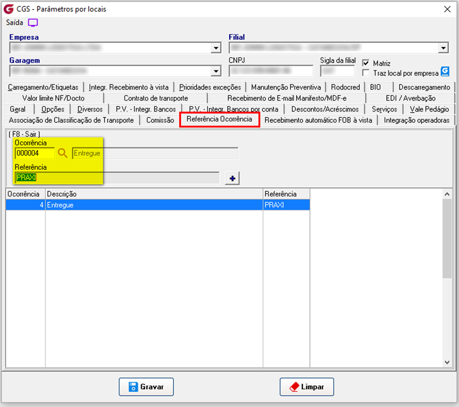
Task: Click PRAXI cell in the grid row
Action: (x=287, y=205)
